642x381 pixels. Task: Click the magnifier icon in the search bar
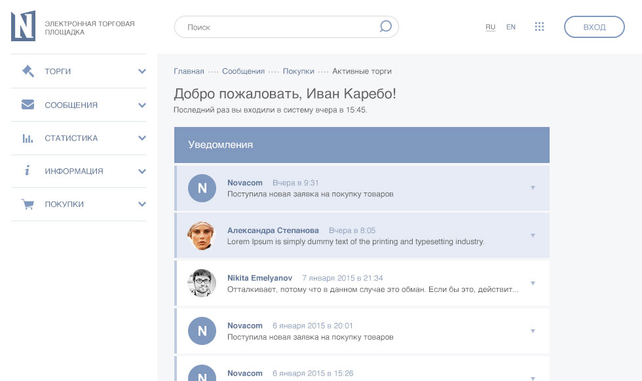[x=385, y=26]
